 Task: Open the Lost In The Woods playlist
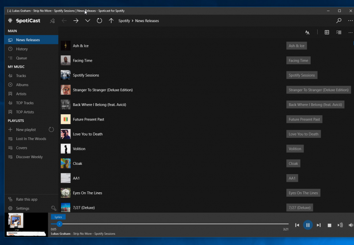[31, 139]
